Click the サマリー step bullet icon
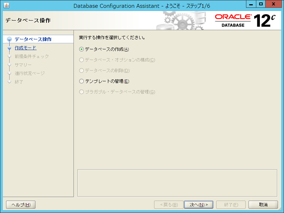284x213 pixels. pyautogui.click(x=10, y=65)
